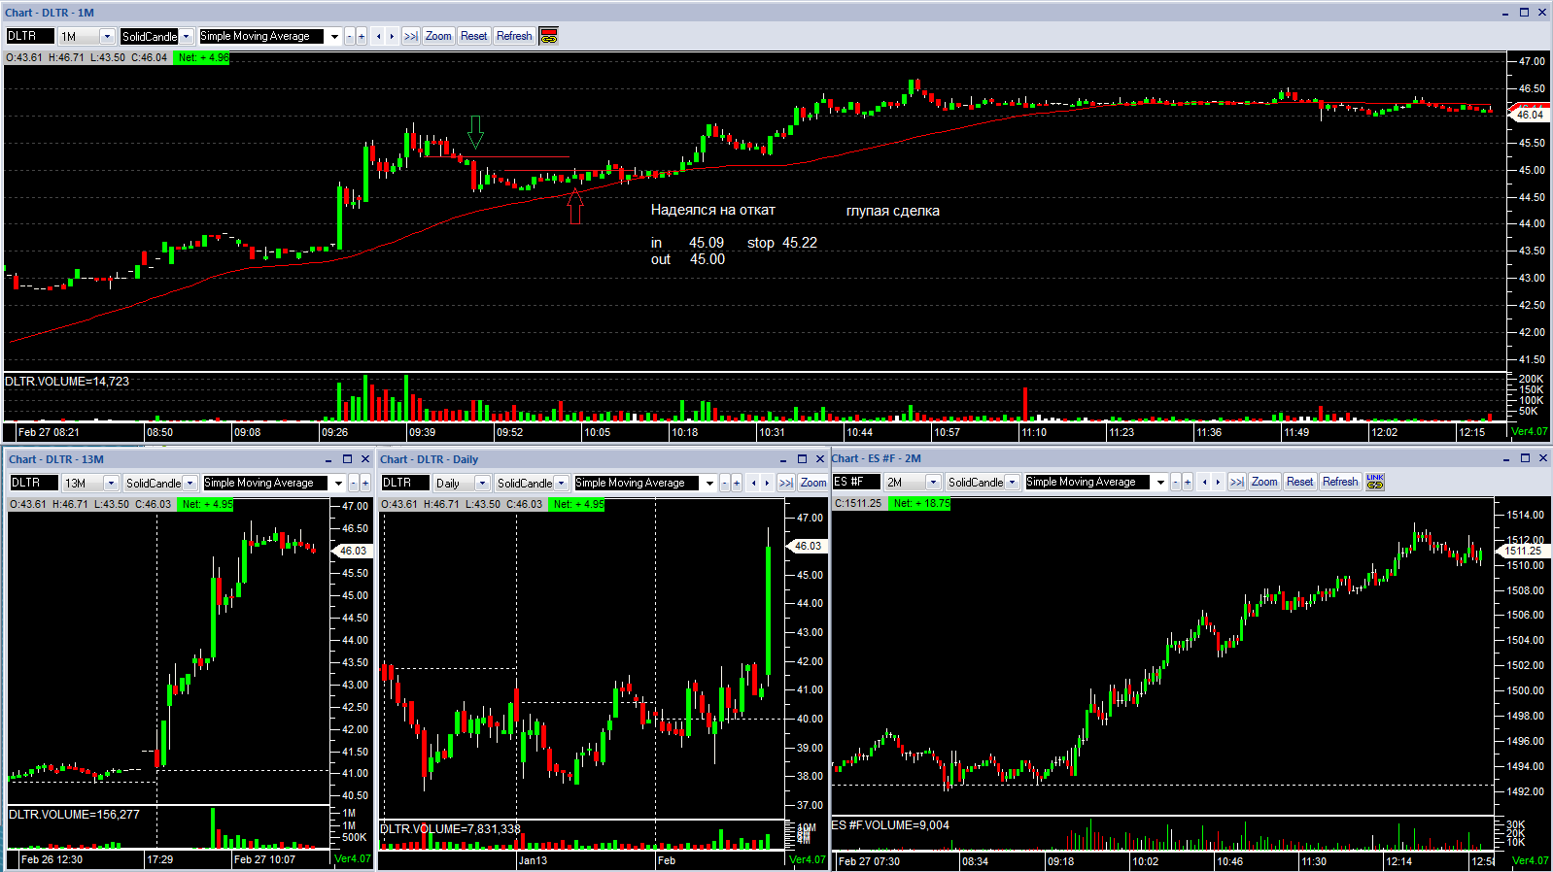Image resolution: width=1553 pixels, height=872 pixels.
Task: Open the 2M timeframe dropdown in ES chart
Action: point(933,482)
